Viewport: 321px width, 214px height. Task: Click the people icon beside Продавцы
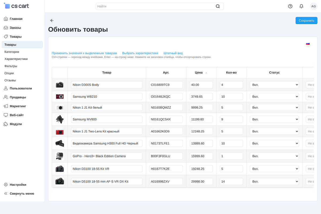[x=6, y=97]
